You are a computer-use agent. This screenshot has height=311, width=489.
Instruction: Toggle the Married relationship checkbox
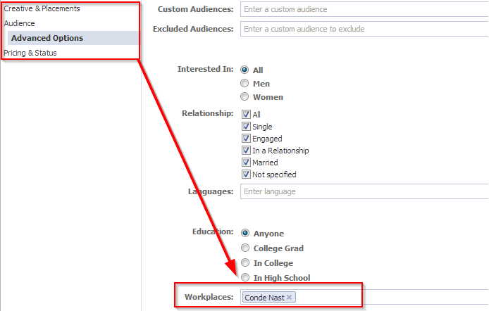point(246,163)
